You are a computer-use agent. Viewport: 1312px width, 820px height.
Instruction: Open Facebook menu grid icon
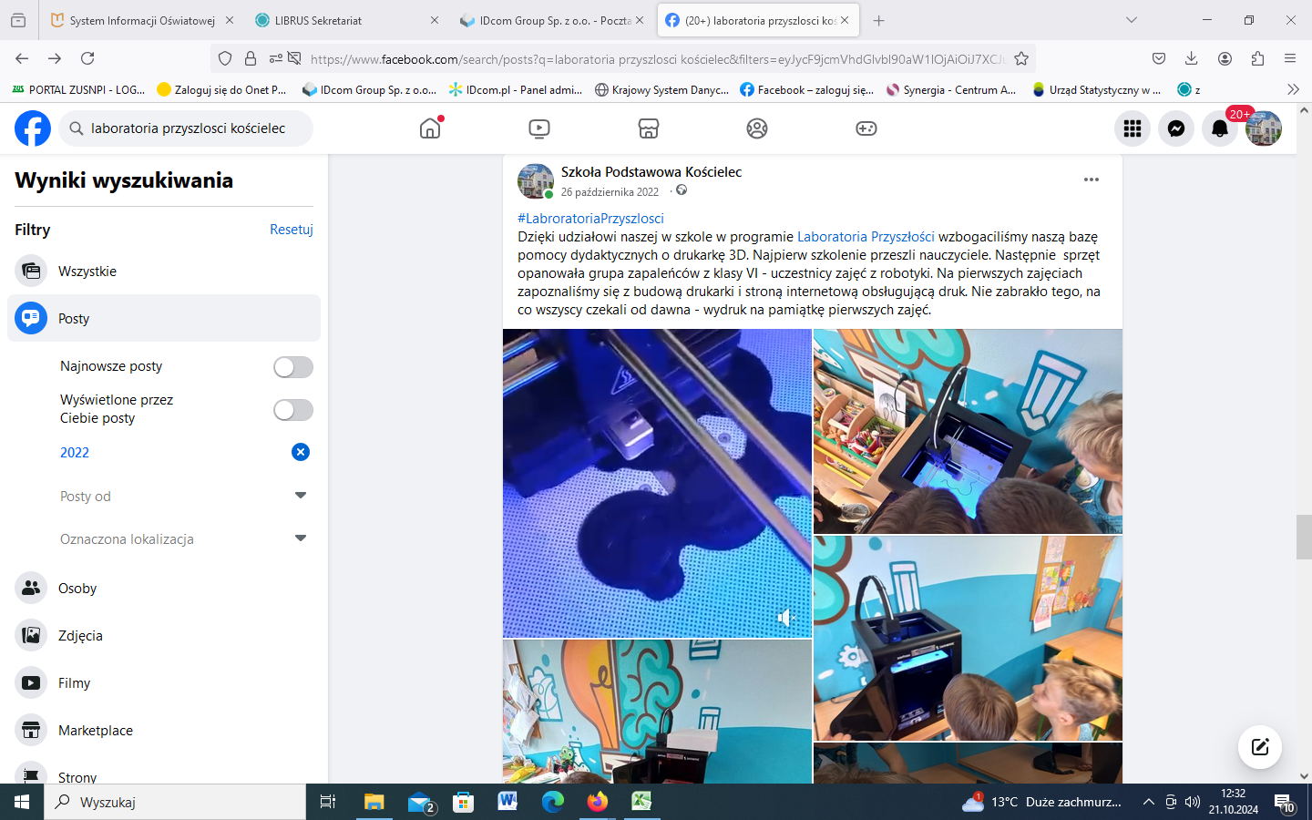[1133, 128]
